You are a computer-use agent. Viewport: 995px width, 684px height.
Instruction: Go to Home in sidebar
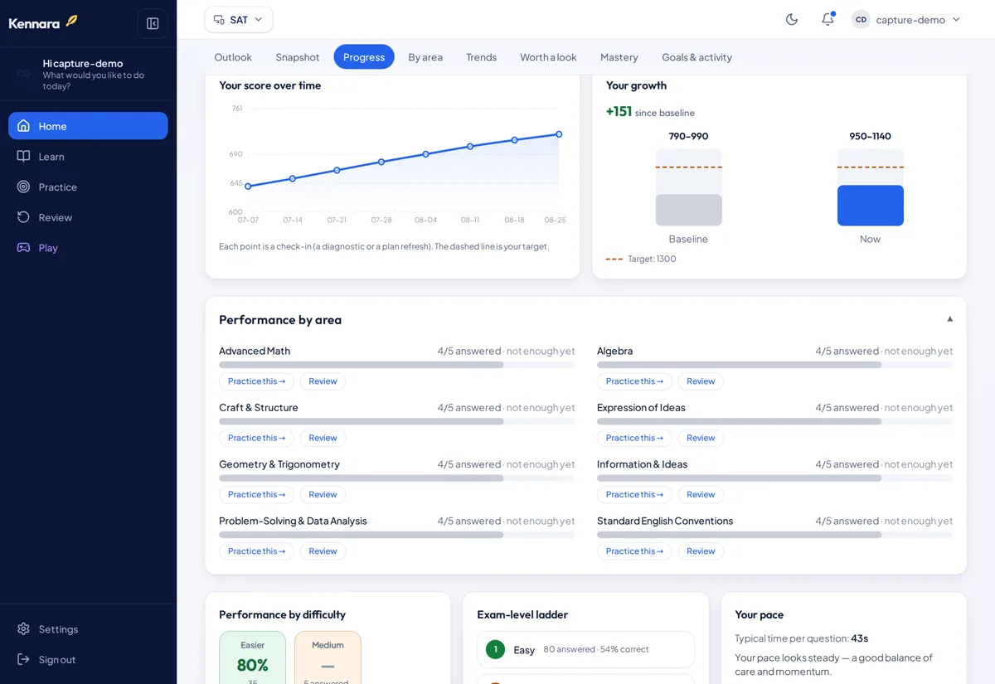(x=88, y=126)
